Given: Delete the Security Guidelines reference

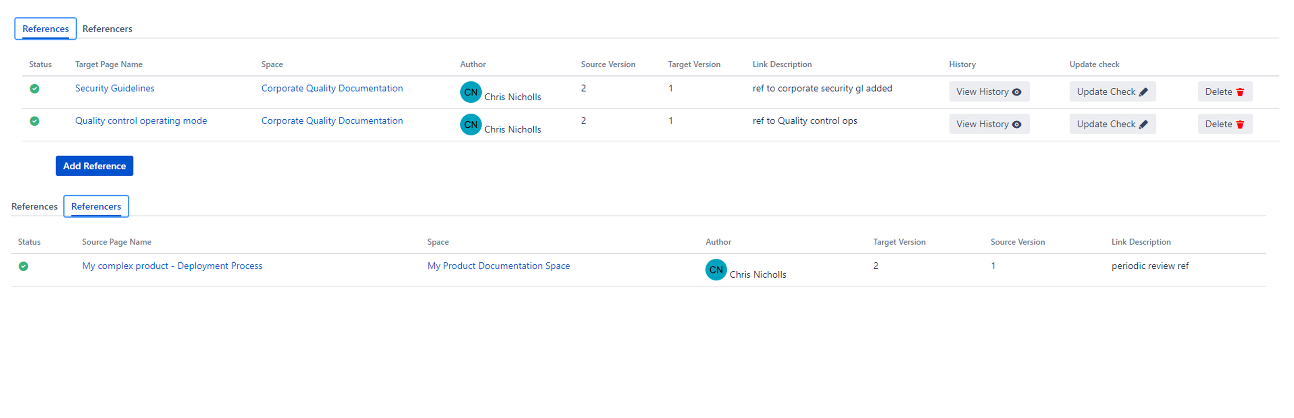Looking at the screenshot, I should click(x=1225, y=92).
